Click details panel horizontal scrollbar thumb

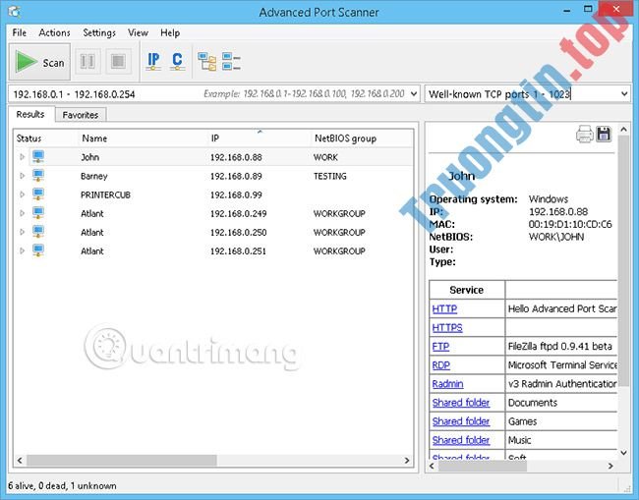pos(483,466)
